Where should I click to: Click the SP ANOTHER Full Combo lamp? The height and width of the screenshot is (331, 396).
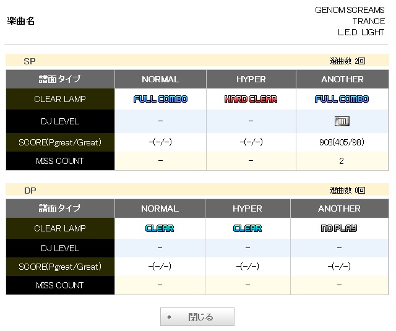(342, 99)
